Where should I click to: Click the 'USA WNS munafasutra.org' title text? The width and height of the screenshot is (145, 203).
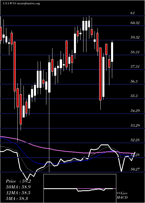(x=21, y=3)
